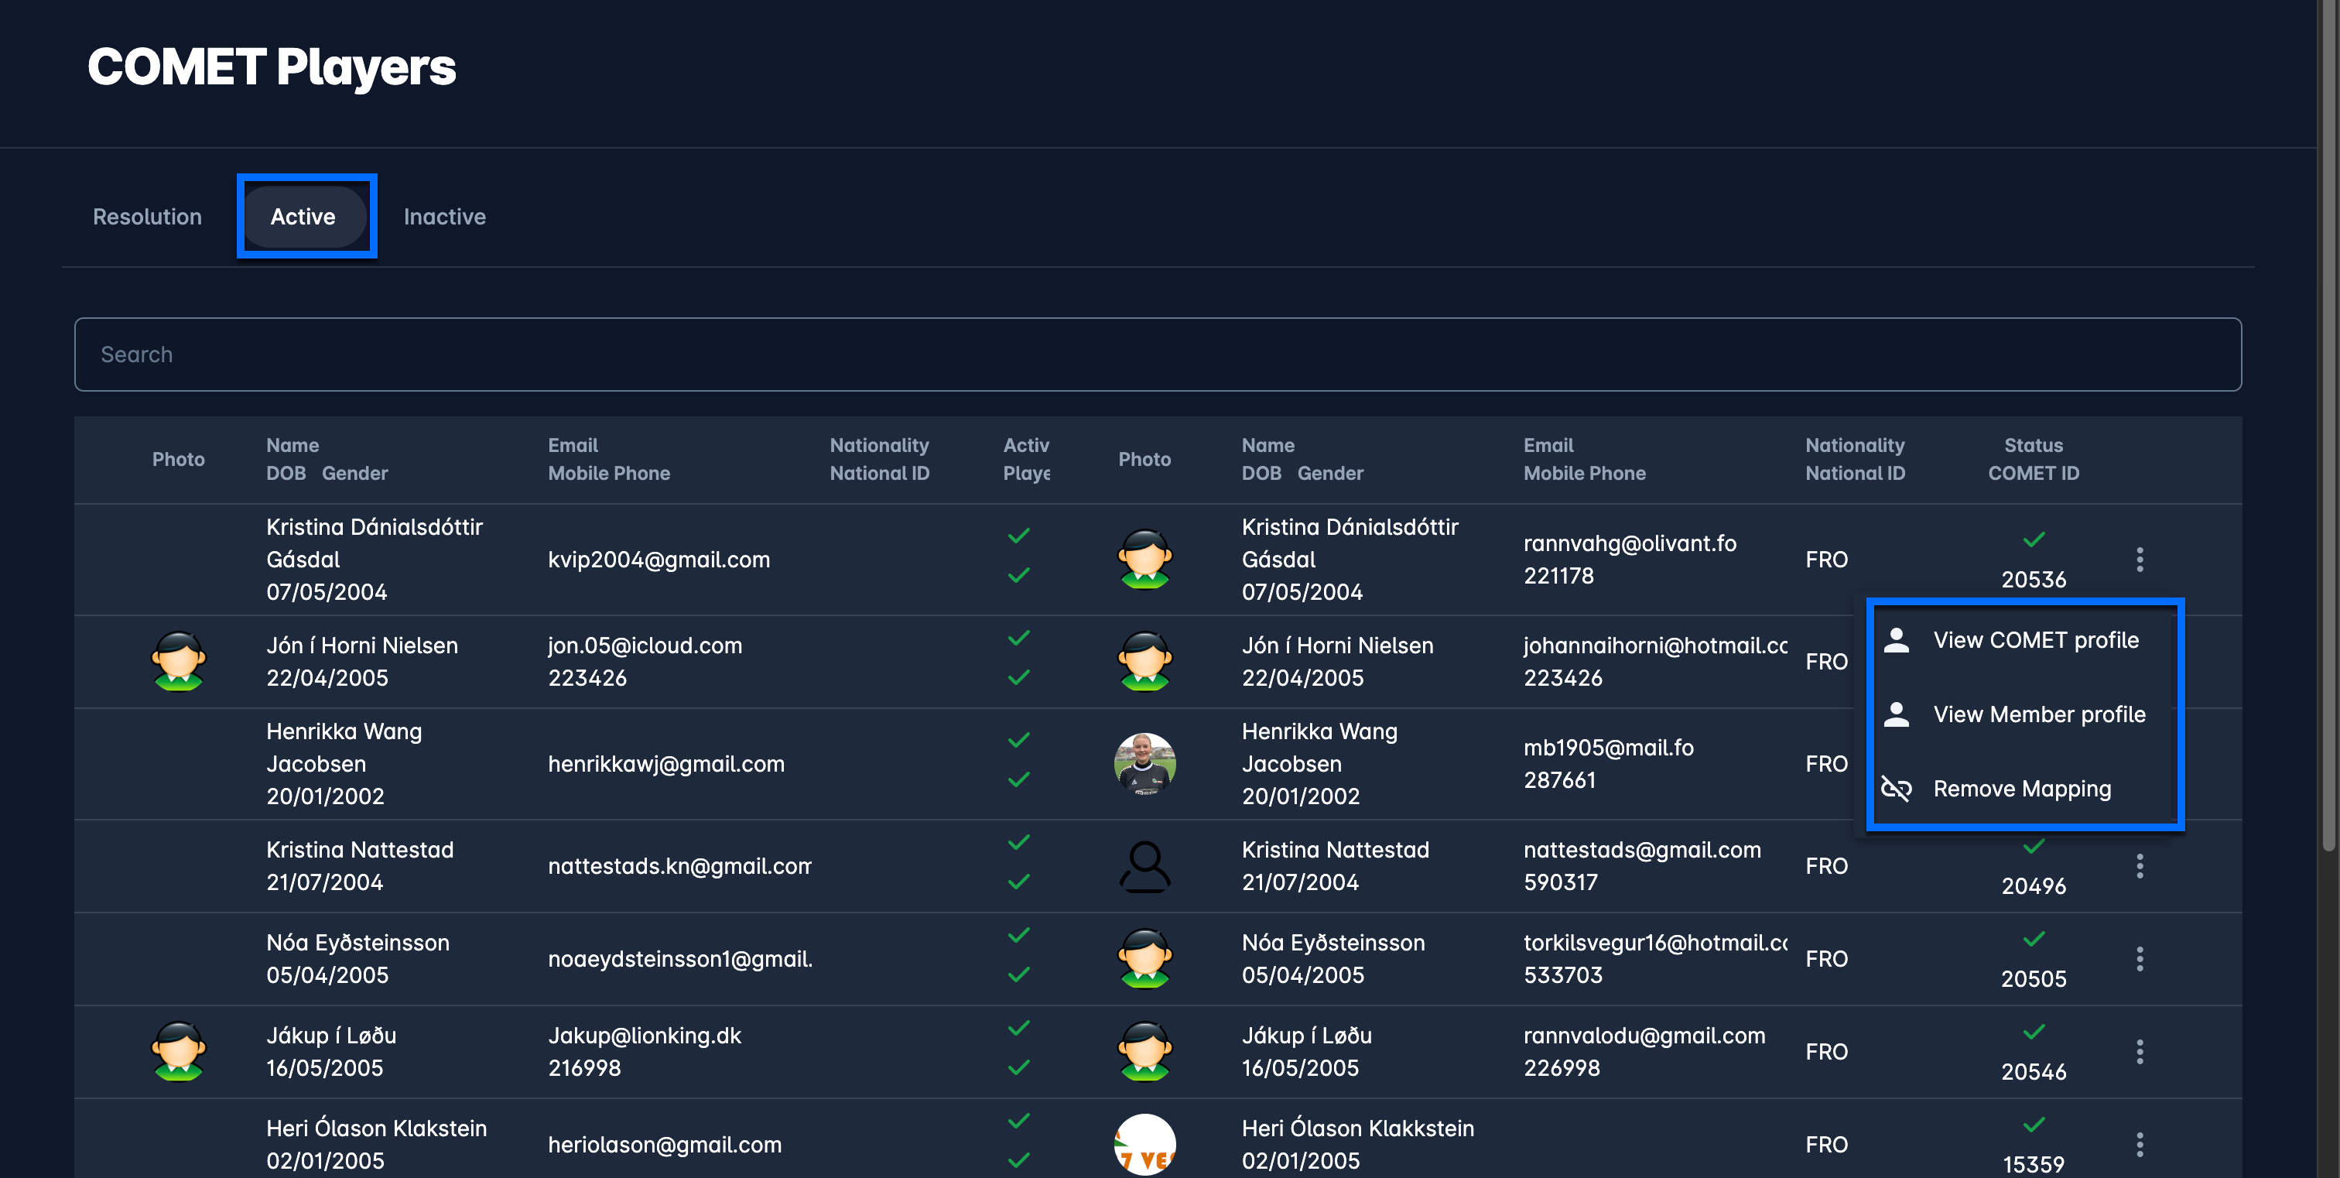Open the three-dot menu for Nóa Eyðsteinsson
The image size is (2340, 1178).
2140,959
